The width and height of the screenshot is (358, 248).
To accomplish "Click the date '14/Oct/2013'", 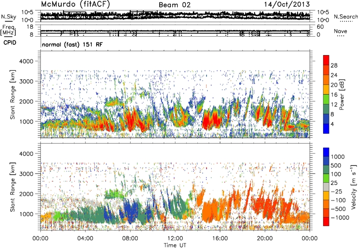I will (x=287, y=4).
